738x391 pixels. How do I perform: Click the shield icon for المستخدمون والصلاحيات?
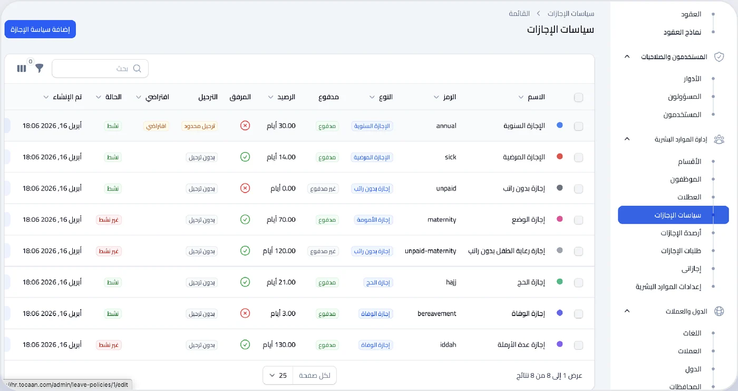[x=718, y=56]
